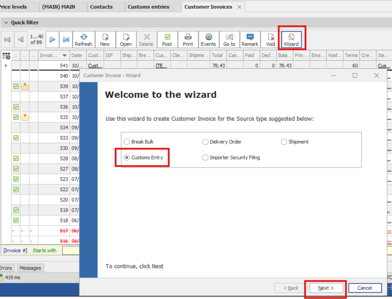
Task: Open the Print icon to print invoices
Action: tap(188, 39)
